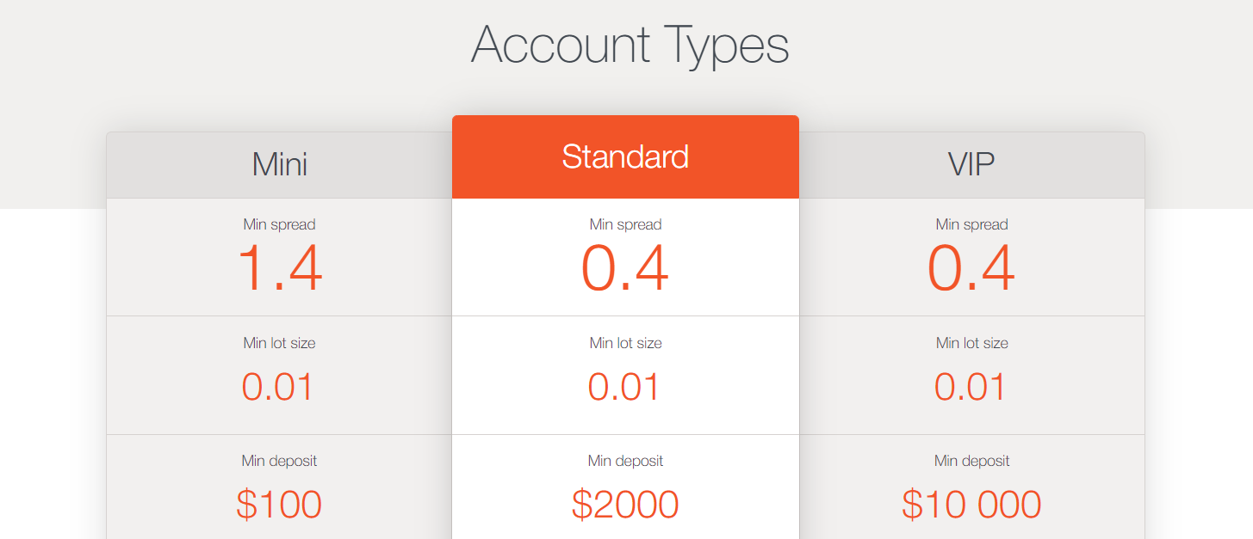Click the Mini min lot size 0.01
This screenshot has width=1253, height=539.
click(x=279, y=387)
